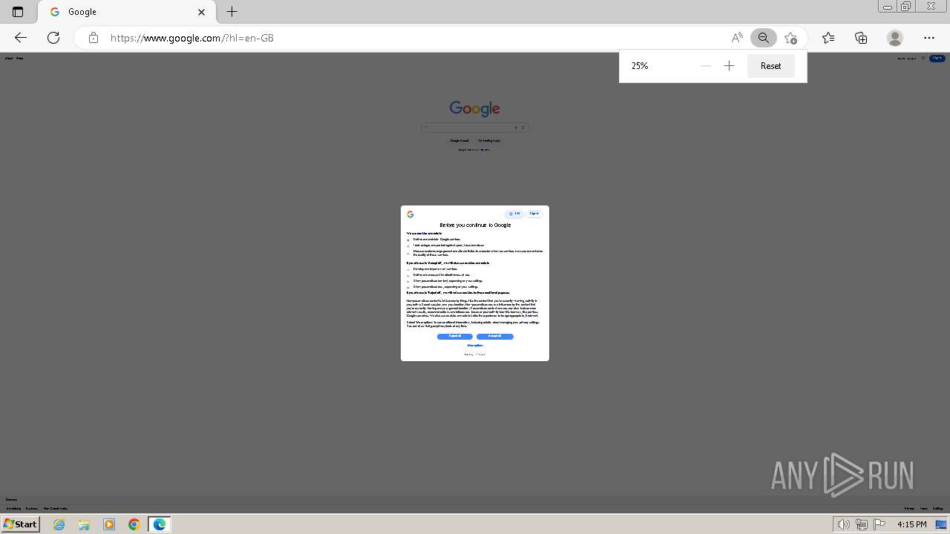The image size is (950, 534).
Task: Open the Windows Start menu
Action: coord(20,524)
